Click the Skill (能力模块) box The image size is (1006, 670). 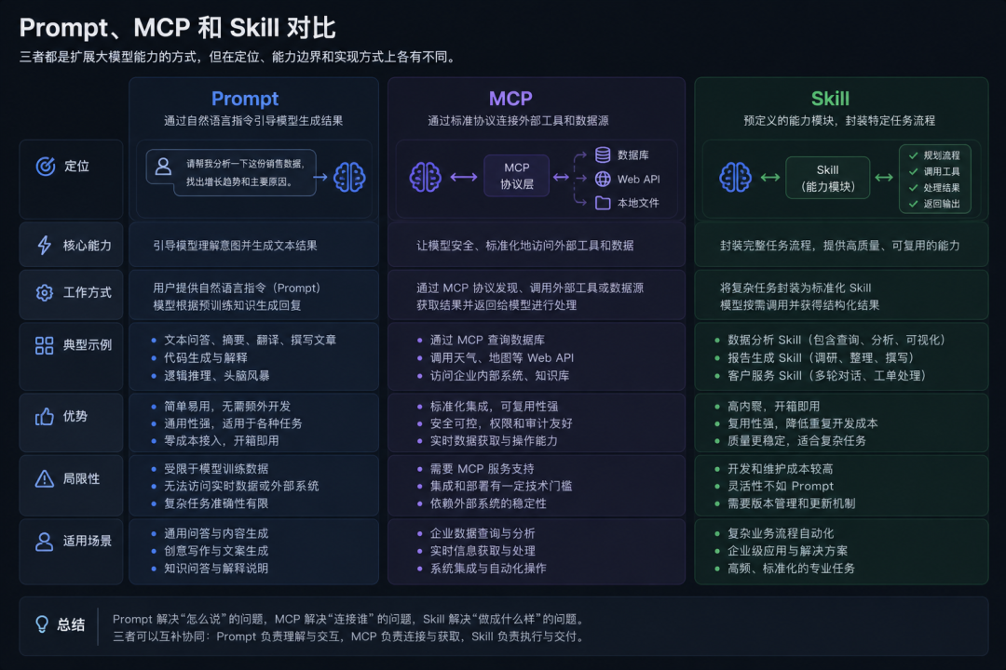click(x=828, y=178)
